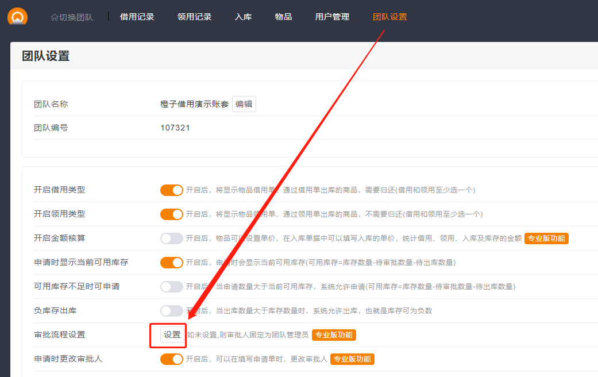Click the 切换团队 home icon
This screenshot has width=598, height=377.
point(55,17)
